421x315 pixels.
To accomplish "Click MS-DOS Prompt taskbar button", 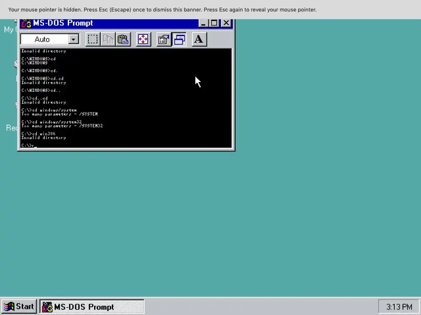I will pos(92,306).
